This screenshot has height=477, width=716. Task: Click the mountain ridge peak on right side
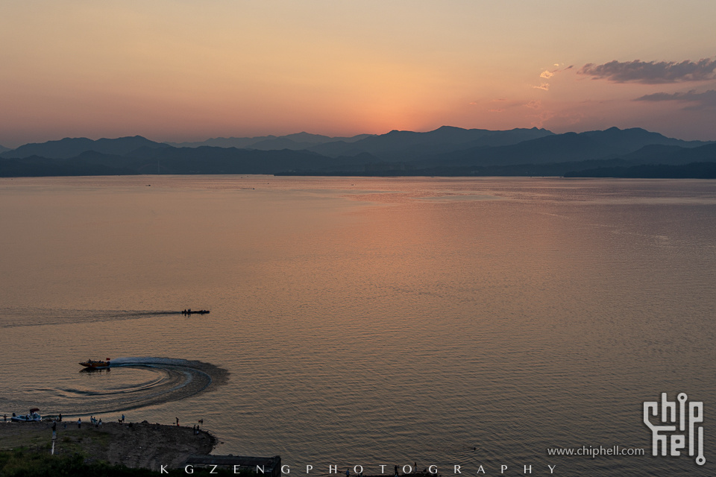[613, 130]
